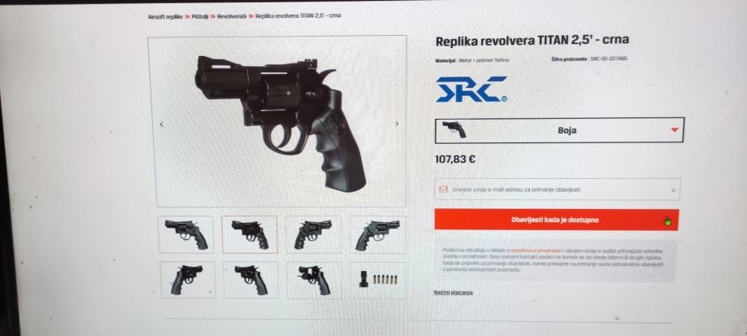Select the highlighted second thumbnail in the top row
Image resolution: width=747 pixels, height=336 pixels.
pyautogui.click(x=250, y=234)
